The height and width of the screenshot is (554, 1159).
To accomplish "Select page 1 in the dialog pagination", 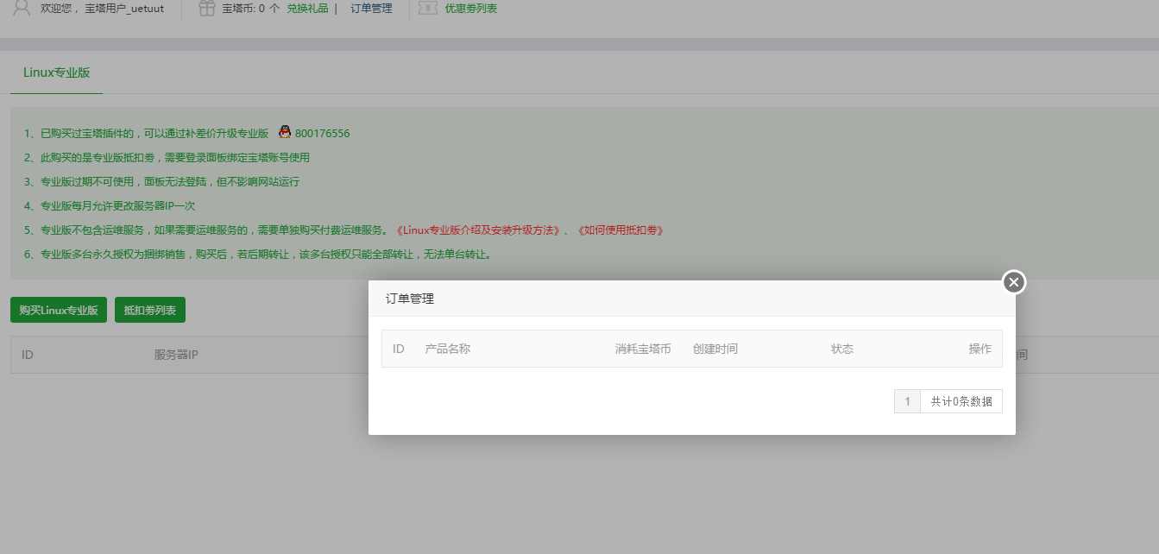I will (x=907, y=401).
